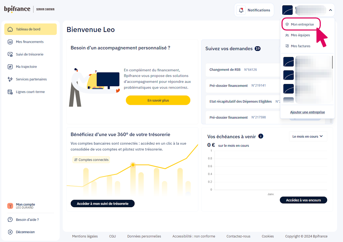
Task: Open the Le mois en cours dropdown
Action: click(x=308, y=136)
